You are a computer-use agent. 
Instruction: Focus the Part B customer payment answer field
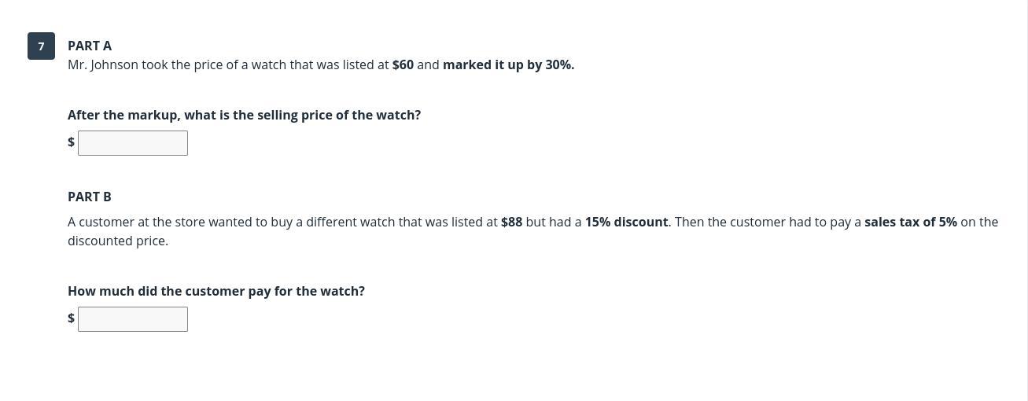pos(133,319)
